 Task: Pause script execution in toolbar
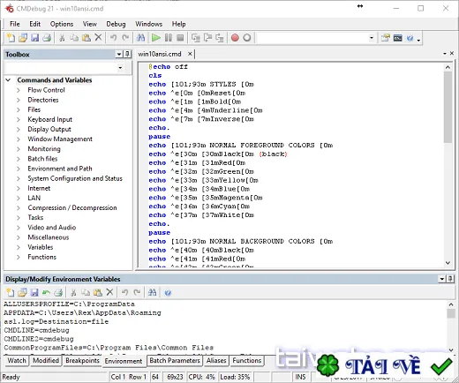(x=169, y=38)
